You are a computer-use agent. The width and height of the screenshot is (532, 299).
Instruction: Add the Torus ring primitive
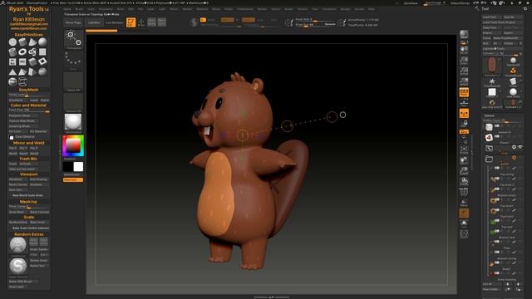pos(22,51)
